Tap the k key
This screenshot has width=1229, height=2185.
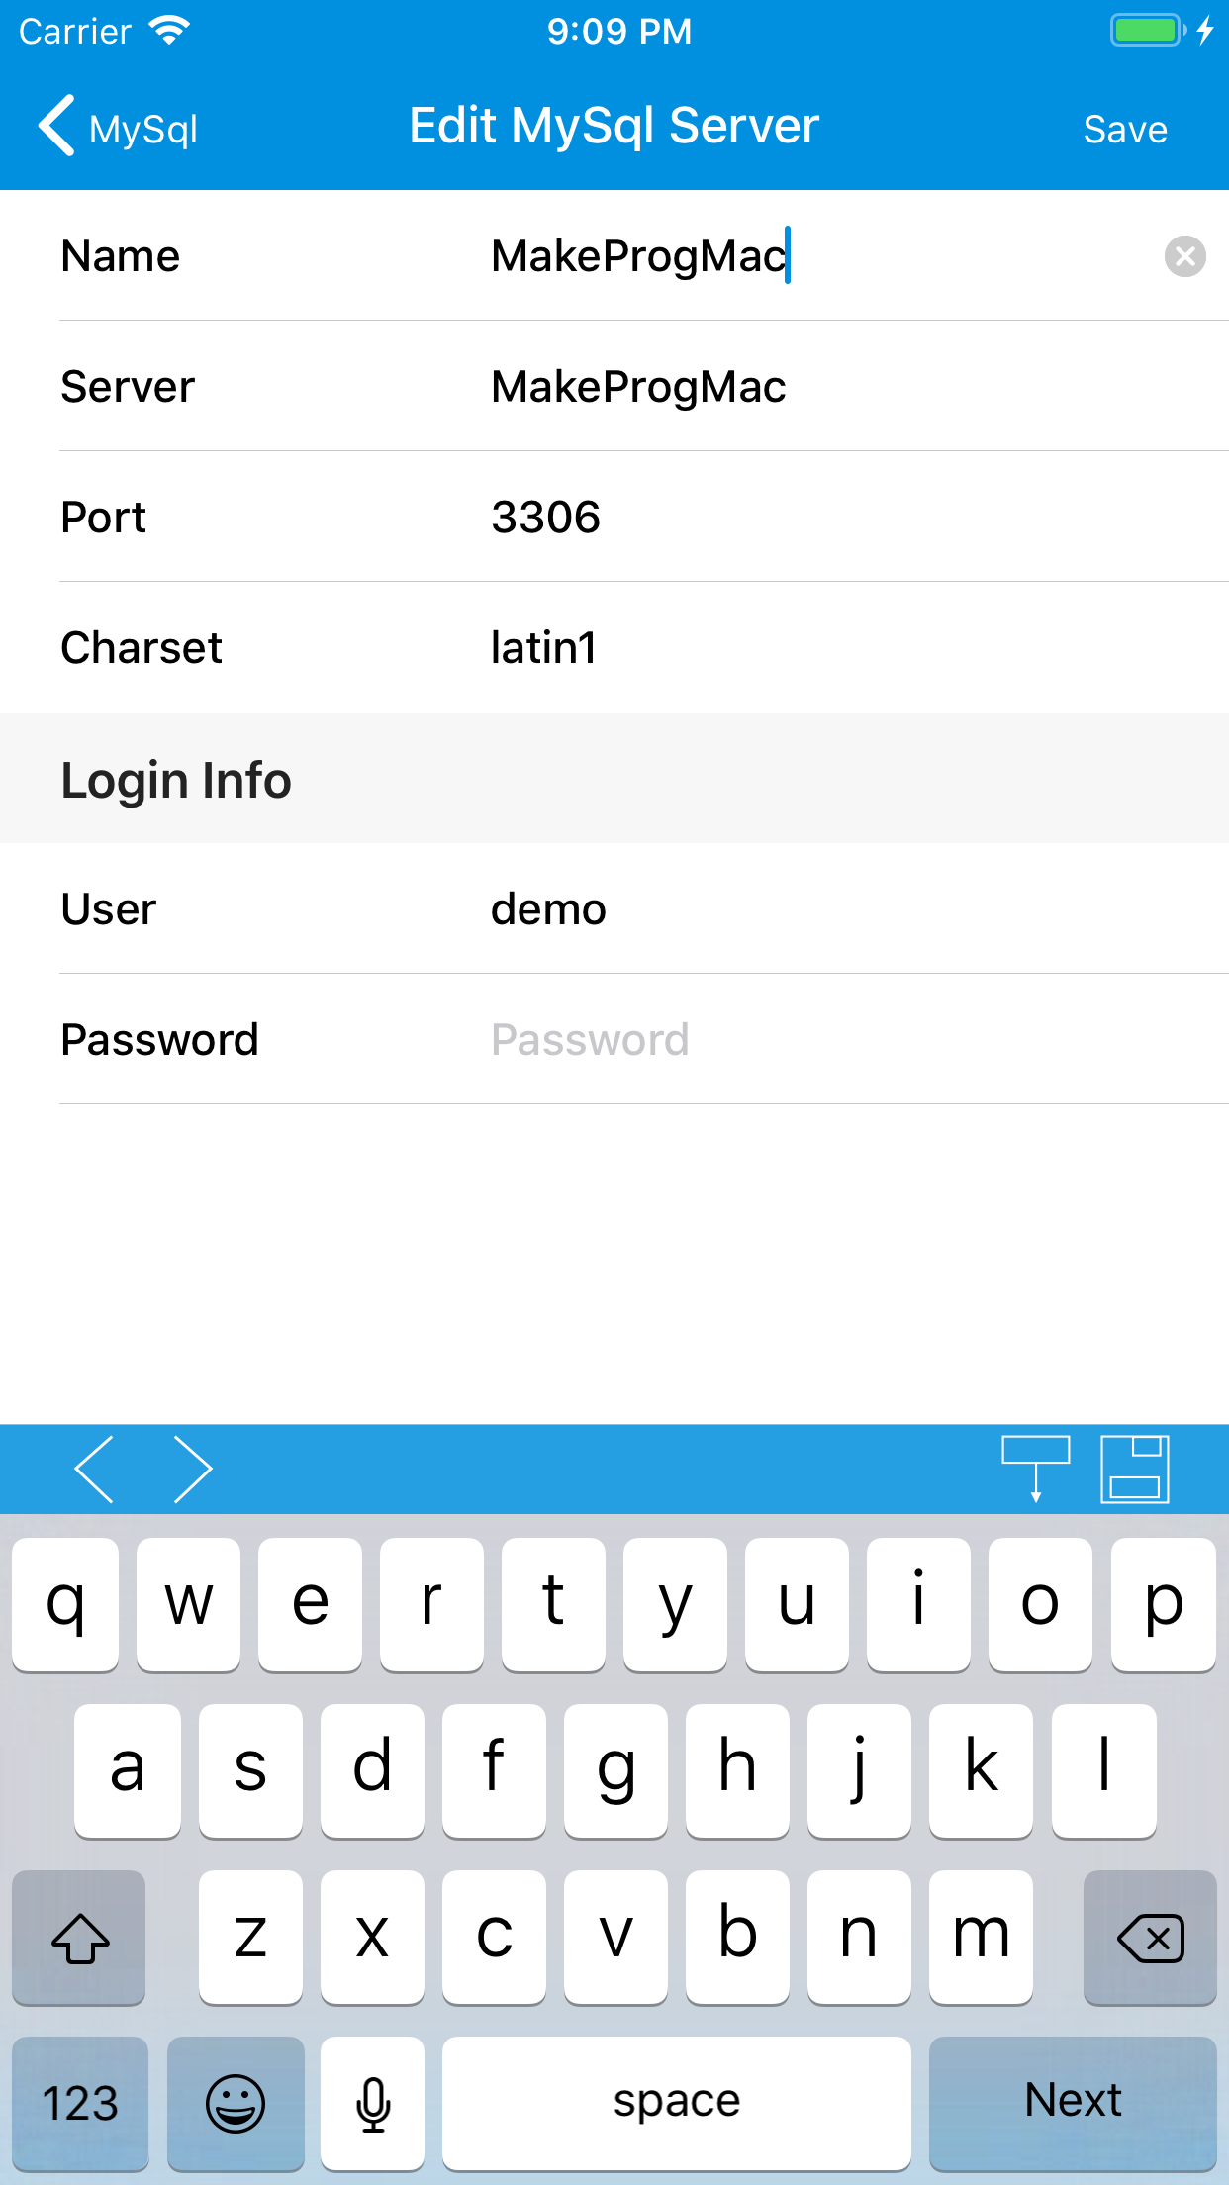tap(981, 1770)
